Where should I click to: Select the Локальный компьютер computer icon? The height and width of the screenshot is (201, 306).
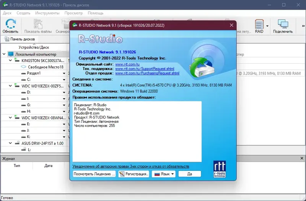pos(11,54)
